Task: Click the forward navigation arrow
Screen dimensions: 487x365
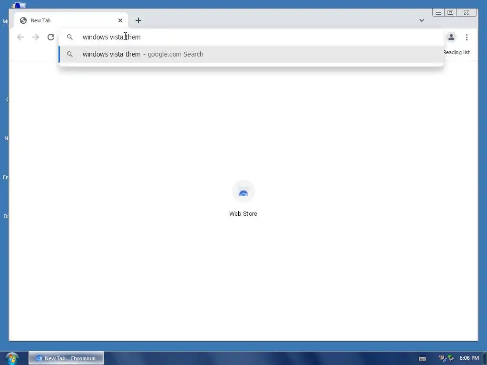Action: pyautogui.click(x=36, y=37)
